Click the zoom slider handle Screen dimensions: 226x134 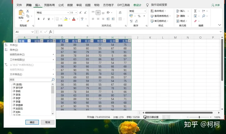click(199, 117)
